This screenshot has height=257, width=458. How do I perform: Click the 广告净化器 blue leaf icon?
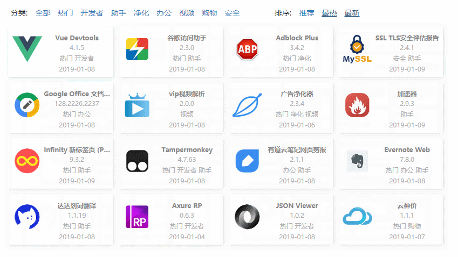coord(247,105)
